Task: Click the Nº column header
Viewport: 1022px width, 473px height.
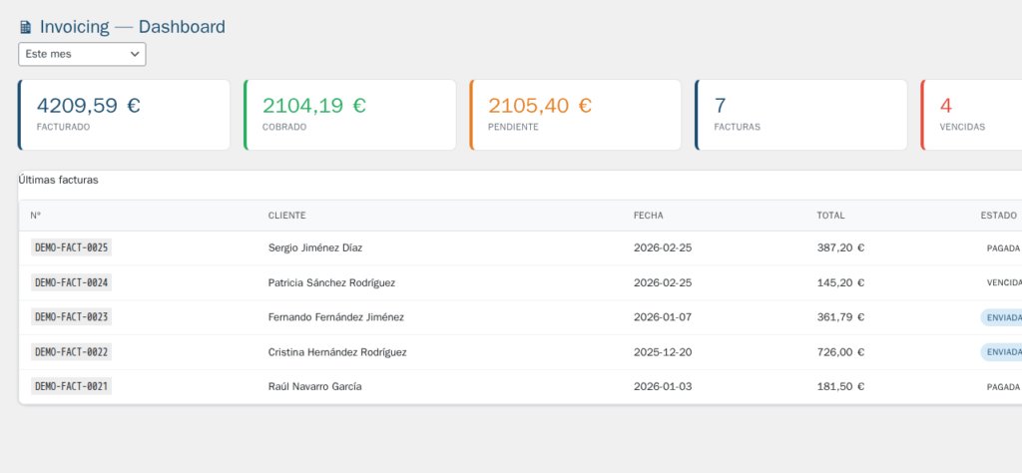Action: coord(36,216)
